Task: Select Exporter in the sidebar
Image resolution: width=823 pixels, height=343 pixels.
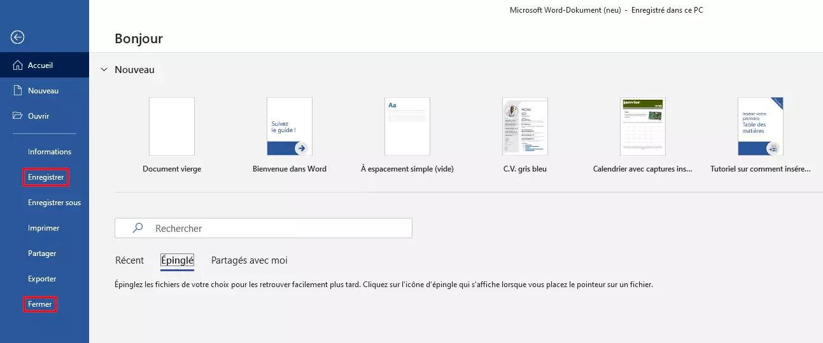Action: [x=42, y=279]
